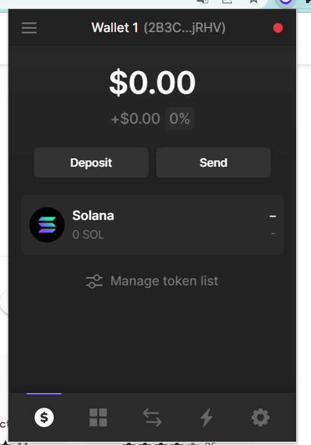The image size is (311, 445).
Task: Click the browser bookmark star icon
Action: pos(253,1)
